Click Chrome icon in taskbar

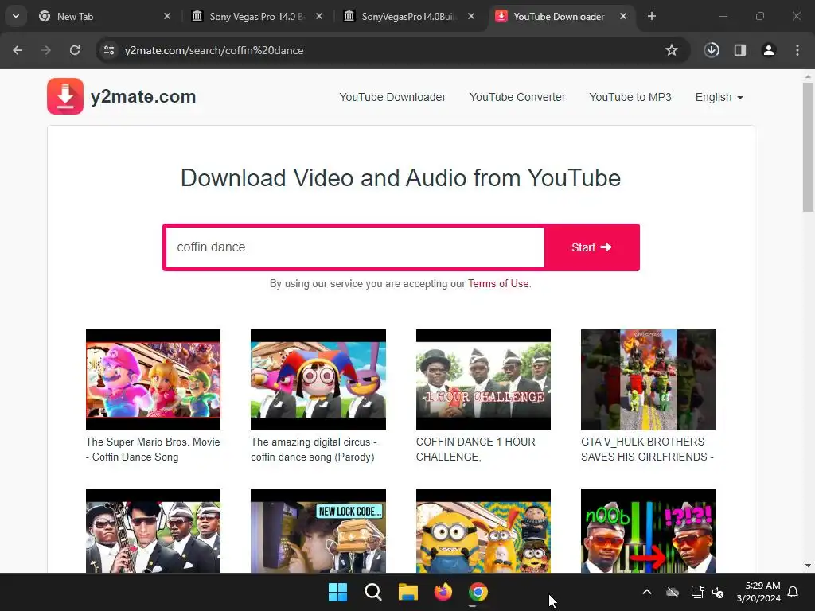click(478, 592)
